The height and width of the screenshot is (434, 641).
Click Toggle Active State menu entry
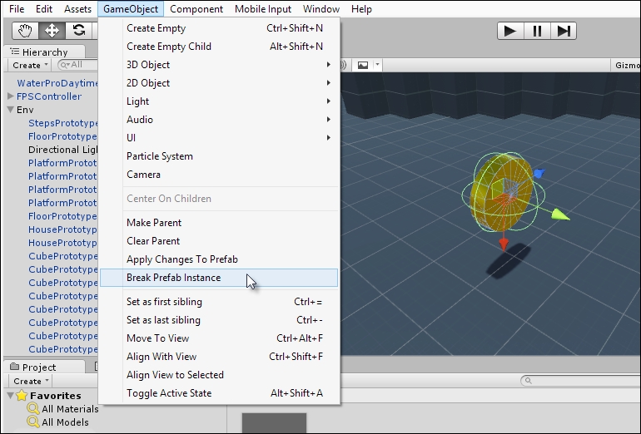tap(169, 393)
